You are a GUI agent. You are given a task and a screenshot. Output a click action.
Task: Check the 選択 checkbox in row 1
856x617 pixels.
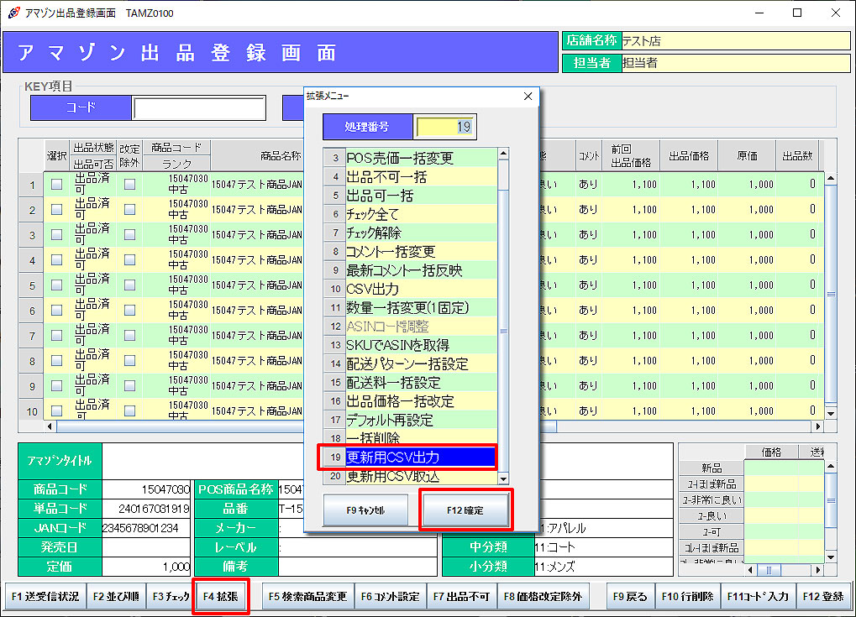57,185
